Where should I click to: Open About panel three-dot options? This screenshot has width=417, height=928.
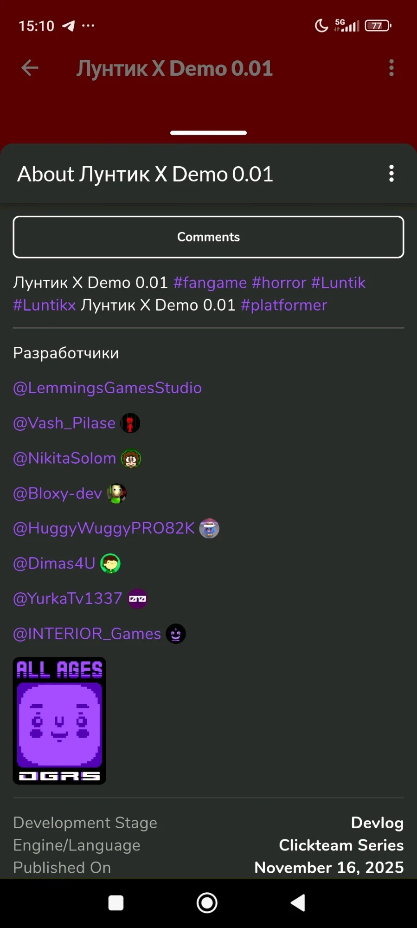coord(391,174)
